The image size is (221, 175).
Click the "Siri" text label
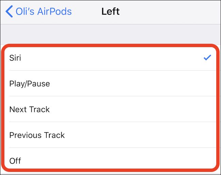[15, 58]
